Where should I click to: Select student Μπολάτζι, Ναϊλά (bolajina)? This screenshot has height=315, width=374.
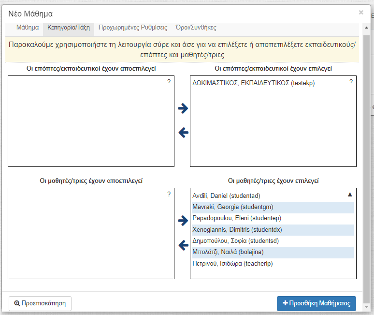pos(273,252)
